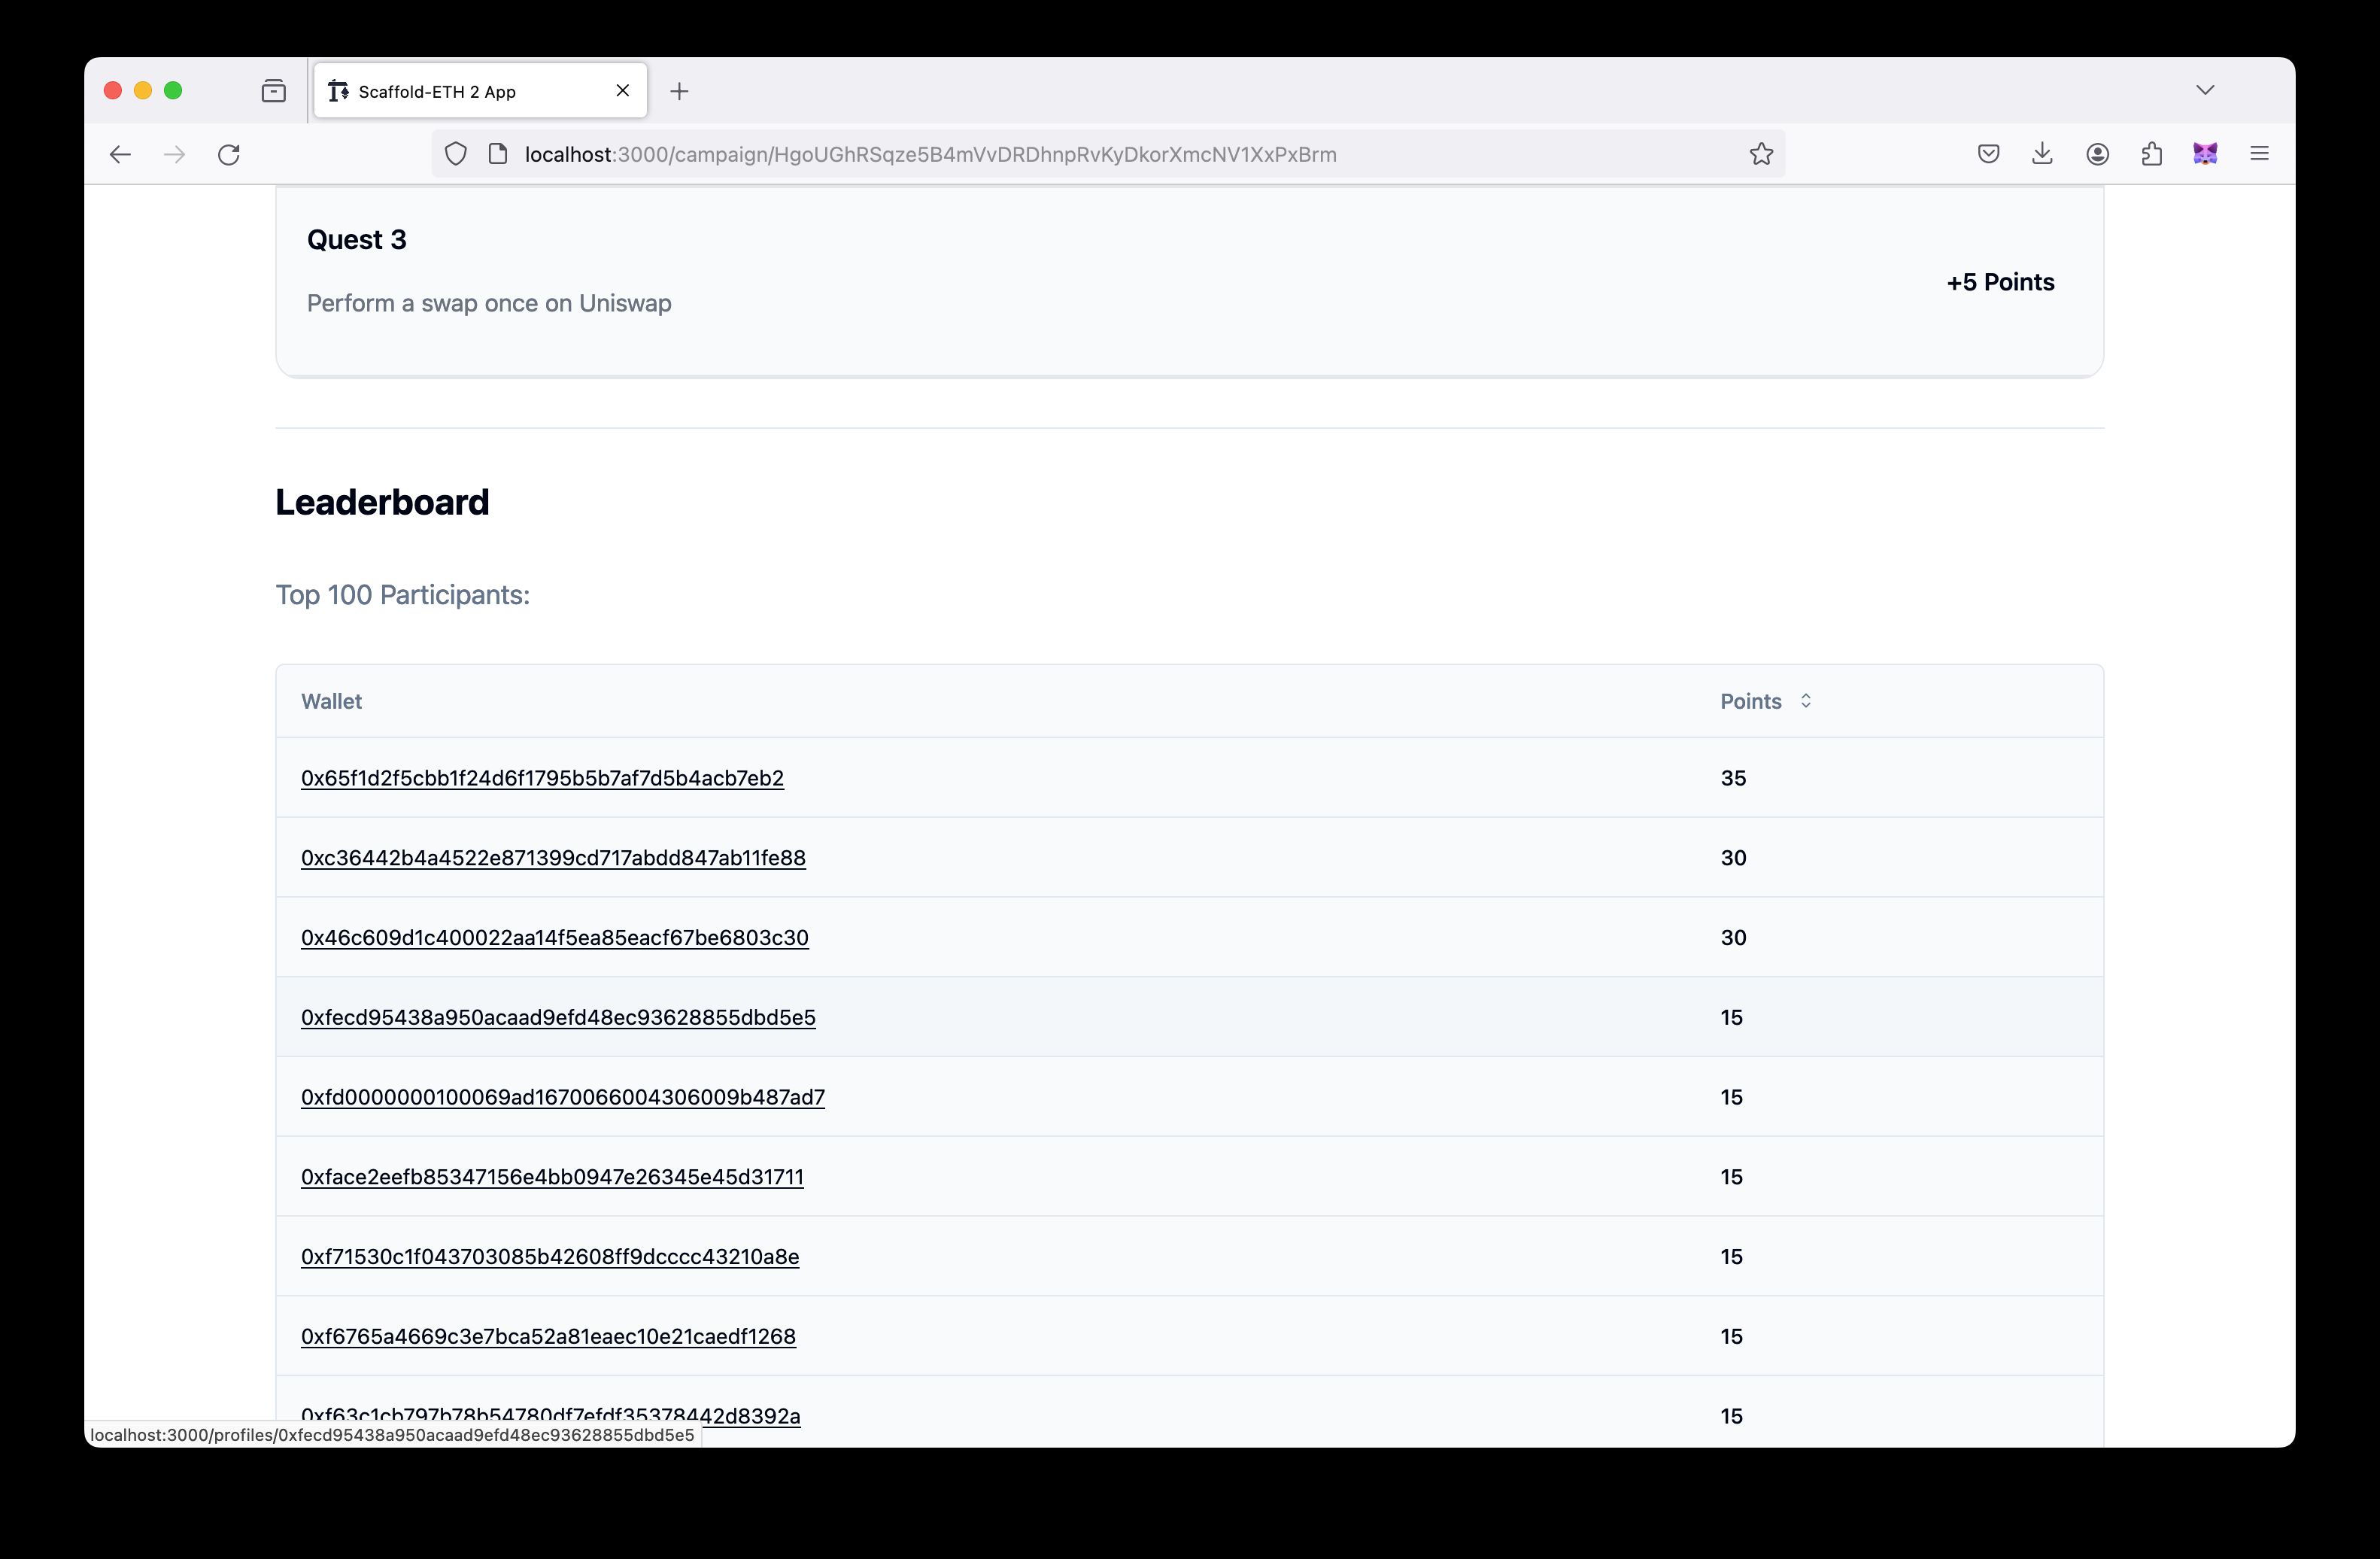Open wallet 0xfd0000000100069ad1670066004306009b487ad7 profile
The height and width of the screenshot is (1559, 2380).
pyautogui.click(x=563, y=1097)
